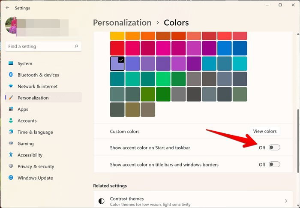The image size is (300, 208).
Task: Enable accent color on title bars and borders
Action: point(274,164)
